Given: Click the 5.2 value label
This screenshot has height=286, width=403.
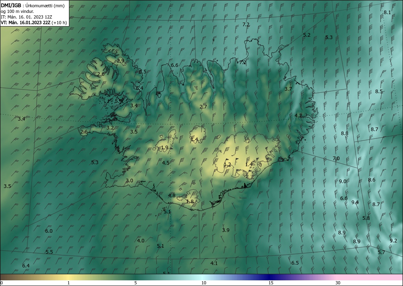Looking at the screenshot, I should coord(307,35).
